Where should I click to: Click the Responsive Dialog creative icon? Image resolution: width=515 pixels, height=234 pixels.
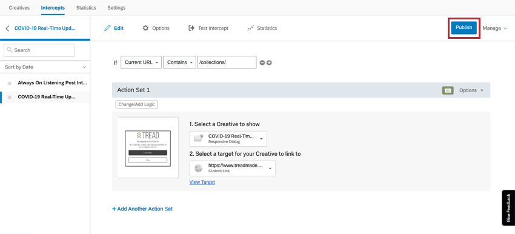click(199, 139)
